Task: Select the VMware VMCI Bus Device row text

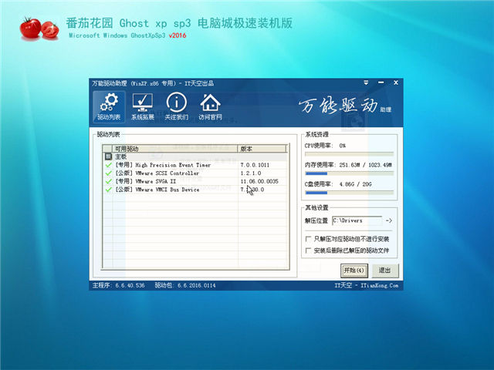Action: [157, 190]
